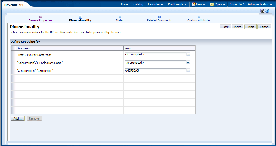Click the Save As icon
Screen dimensions: 276x146
click(262, 11)
